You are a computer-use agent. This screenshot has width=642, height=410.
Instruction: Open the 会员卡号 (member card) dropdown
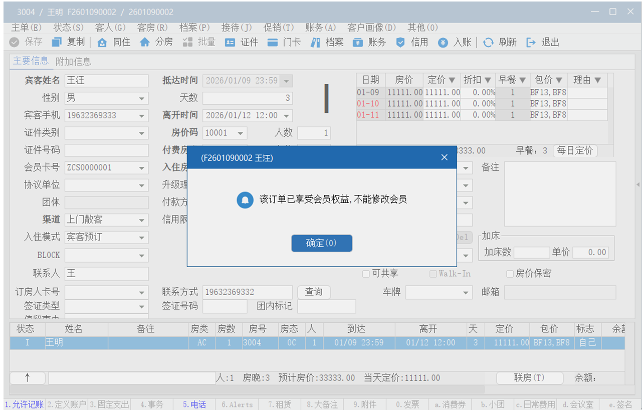click(x=142, y=168)
